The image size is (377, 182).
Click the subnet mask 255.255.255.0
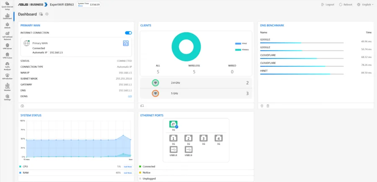point(124,78)
